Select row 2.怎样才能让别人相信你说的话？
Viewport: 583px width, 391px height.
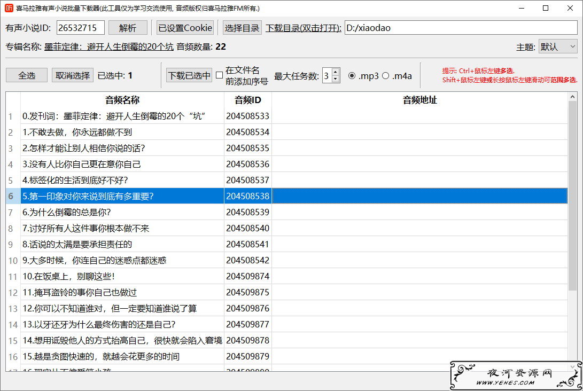coord(122,148)
